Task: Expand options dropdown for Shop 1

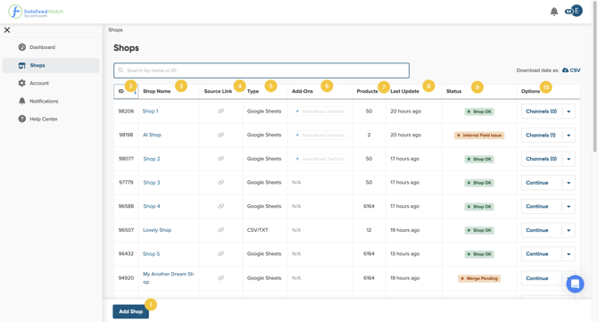Action: (x=569, y=111)
